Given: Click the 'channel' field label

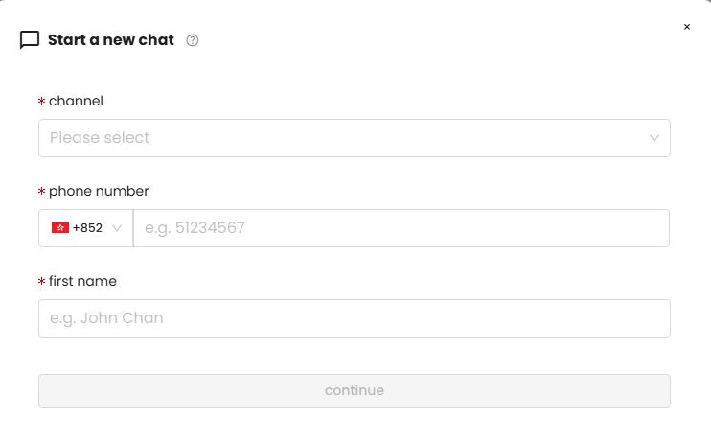Looking at the screenshot, I should coord(76,101).
